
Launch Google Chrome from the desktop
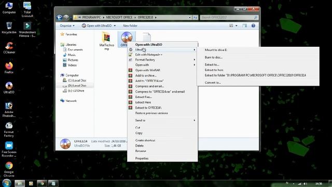(x=9, y=169)
